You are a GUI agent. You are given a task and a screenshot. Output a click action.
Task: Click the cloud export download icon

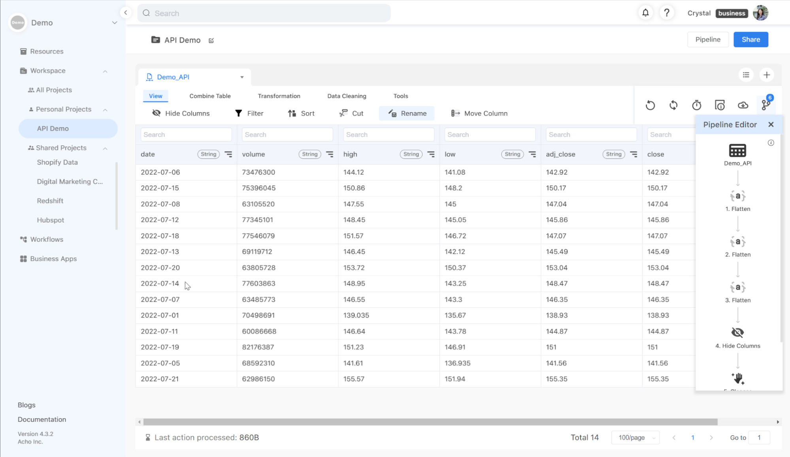pyautogui.click(x=743, y=105)
